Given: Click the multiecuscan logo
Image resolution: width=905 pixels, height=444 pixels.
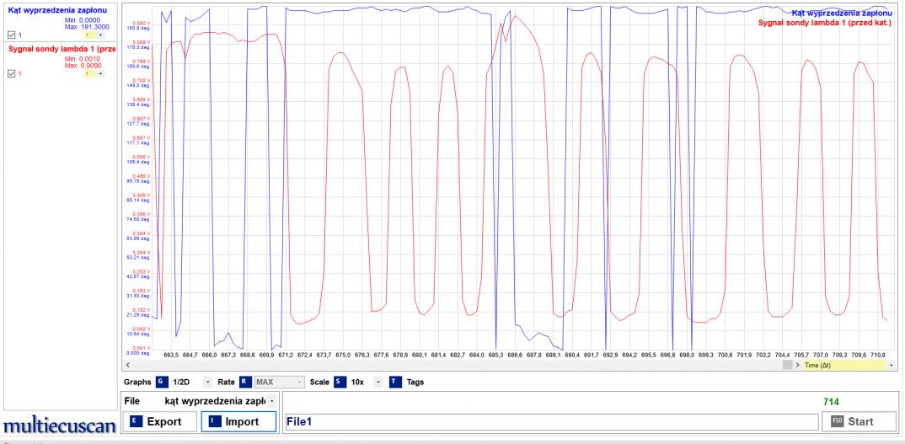Looking at the screenshot, I should click(57, 425).
